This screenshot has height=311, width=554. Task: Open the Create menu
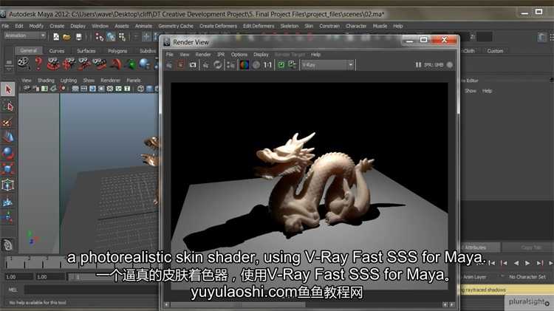pyautogui.click(x=57, y=26)
